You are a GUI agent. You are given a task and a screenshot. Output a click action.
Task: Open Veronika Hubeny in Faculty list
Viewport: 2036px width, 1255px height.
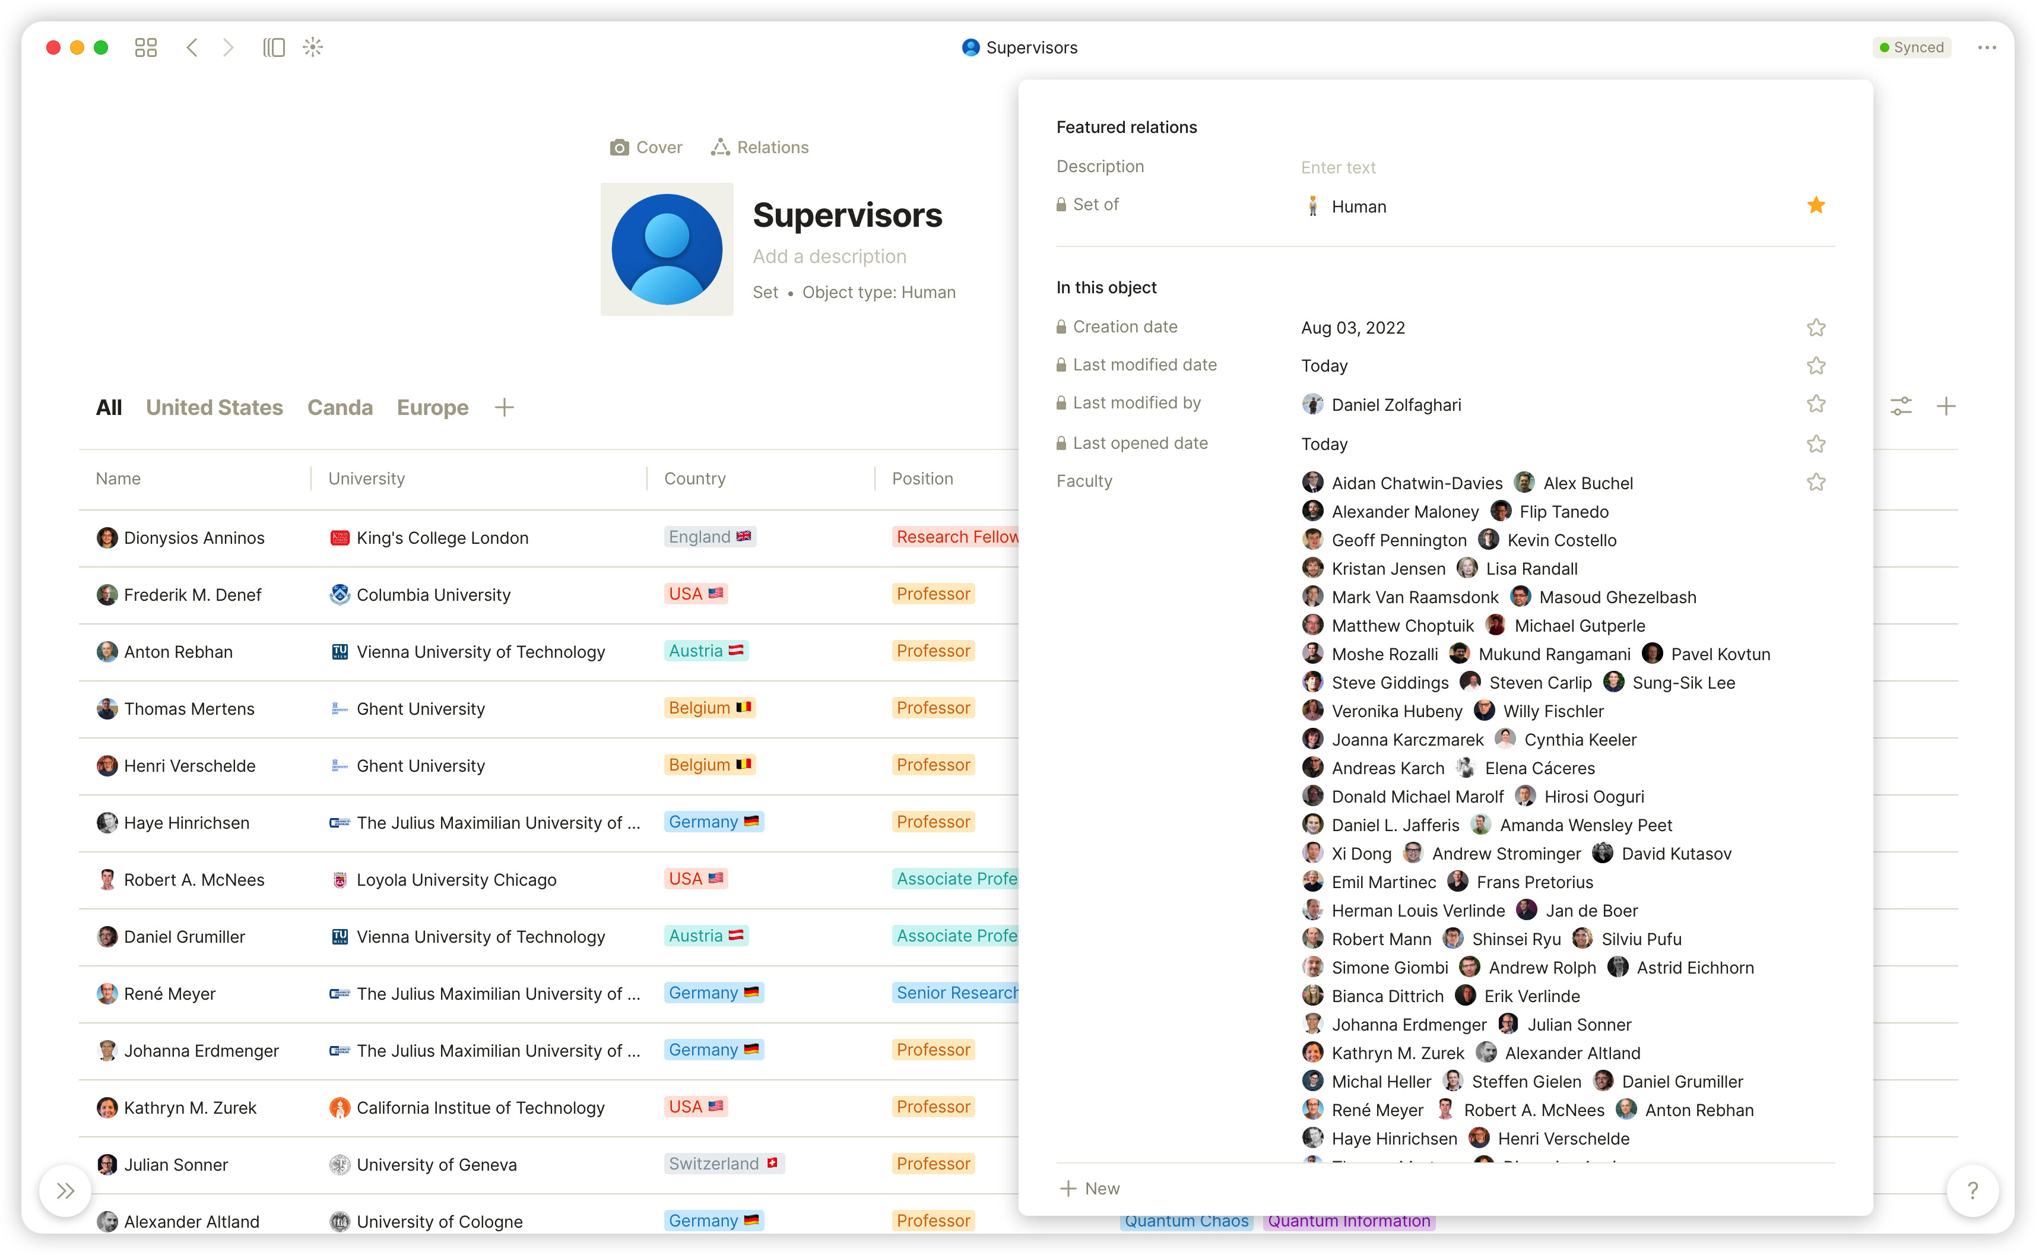click(x=1383, y=711)
